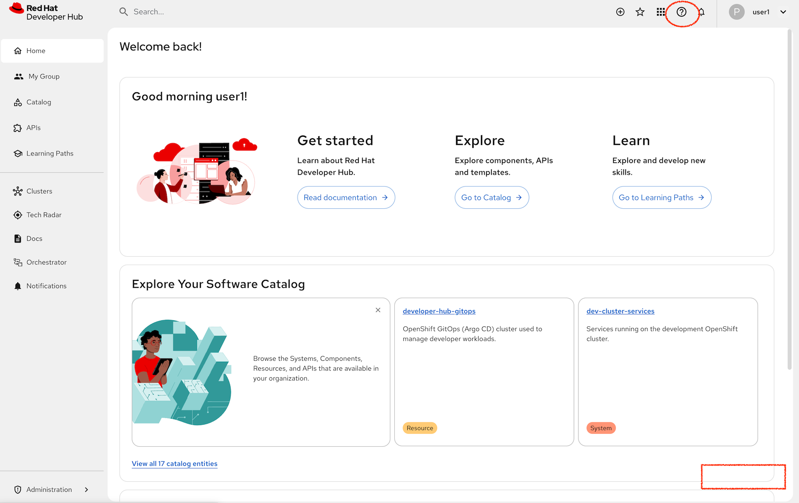Open the application launcher grid icon

coord(660,12)
